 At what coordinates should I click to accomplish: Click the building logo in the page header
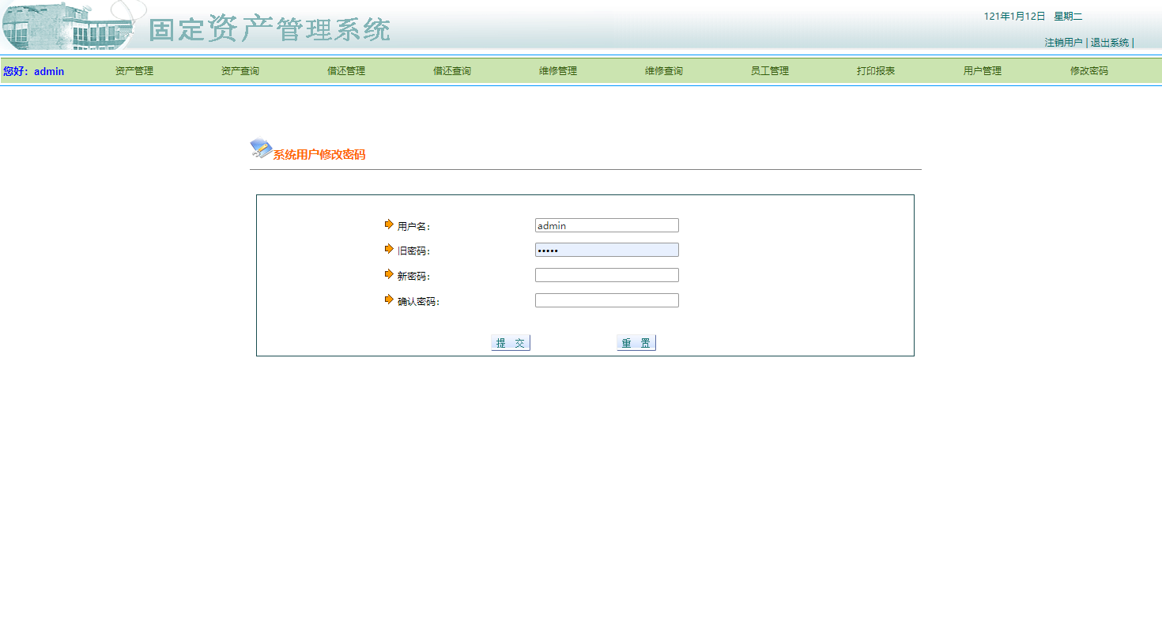[67, 28]
